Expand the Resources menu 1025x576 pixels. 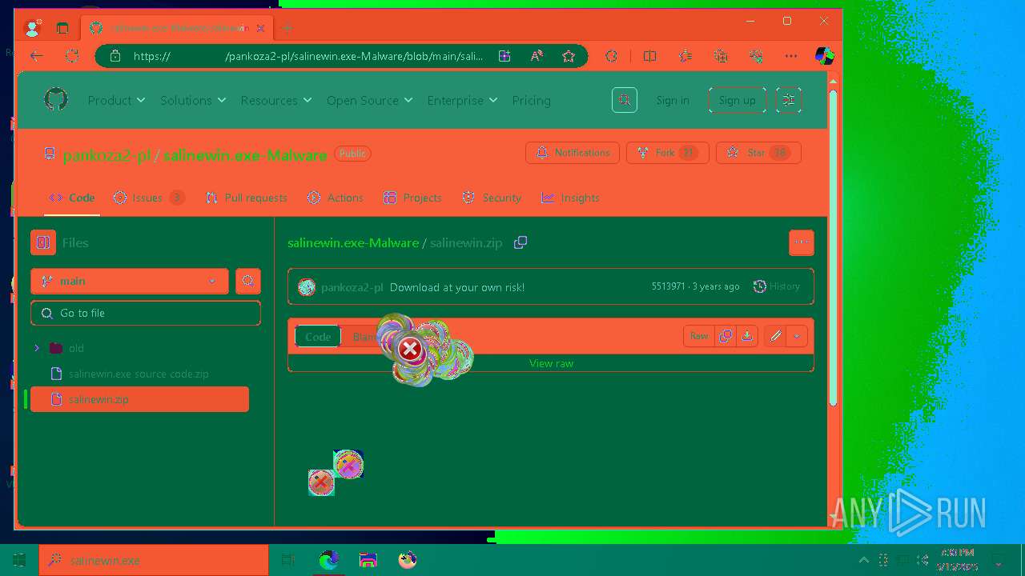pos(276,100)
